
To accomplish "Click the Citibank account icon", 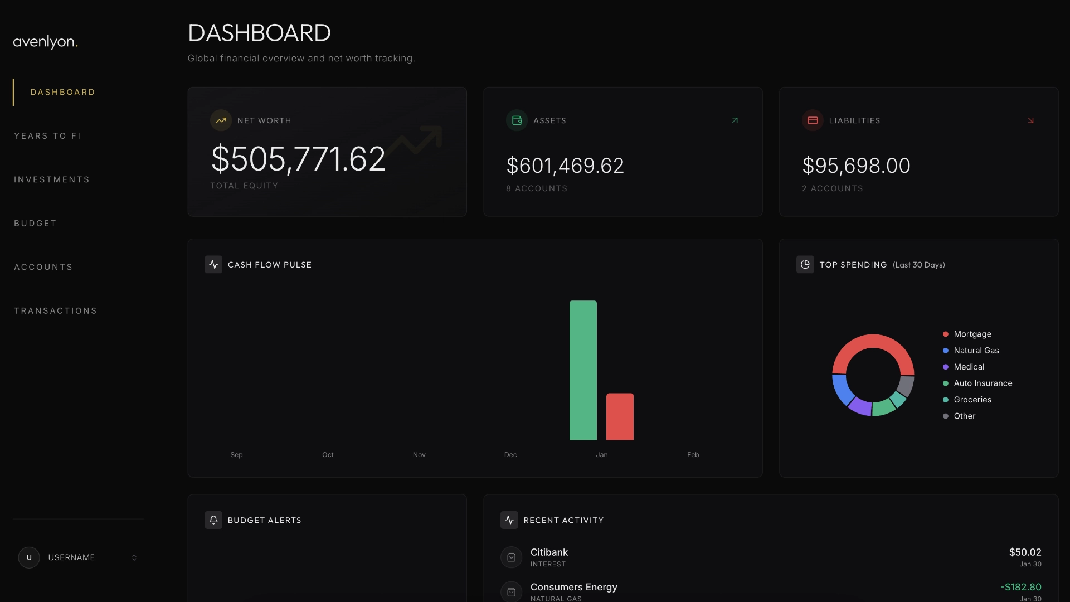I will 511,557.
